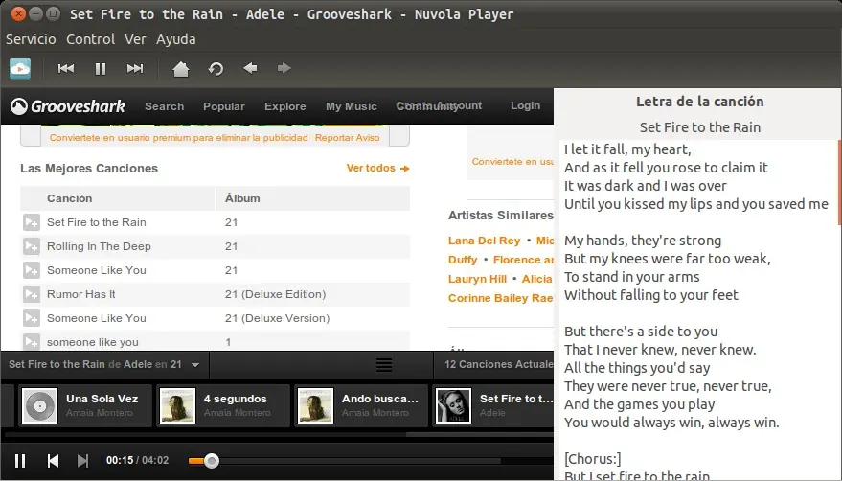Add Rolling In The Deep to queue

click(x=32, y=246)
